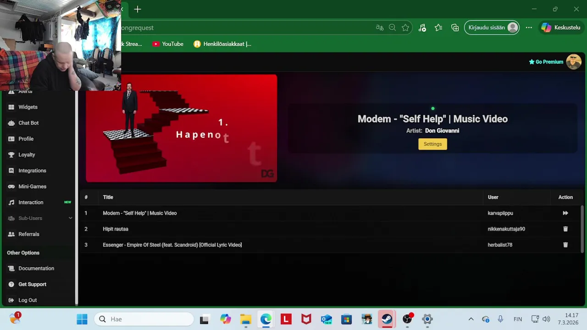The image size is (587, 330).
Task: Show hidden system tray icons
Action: 471,319
